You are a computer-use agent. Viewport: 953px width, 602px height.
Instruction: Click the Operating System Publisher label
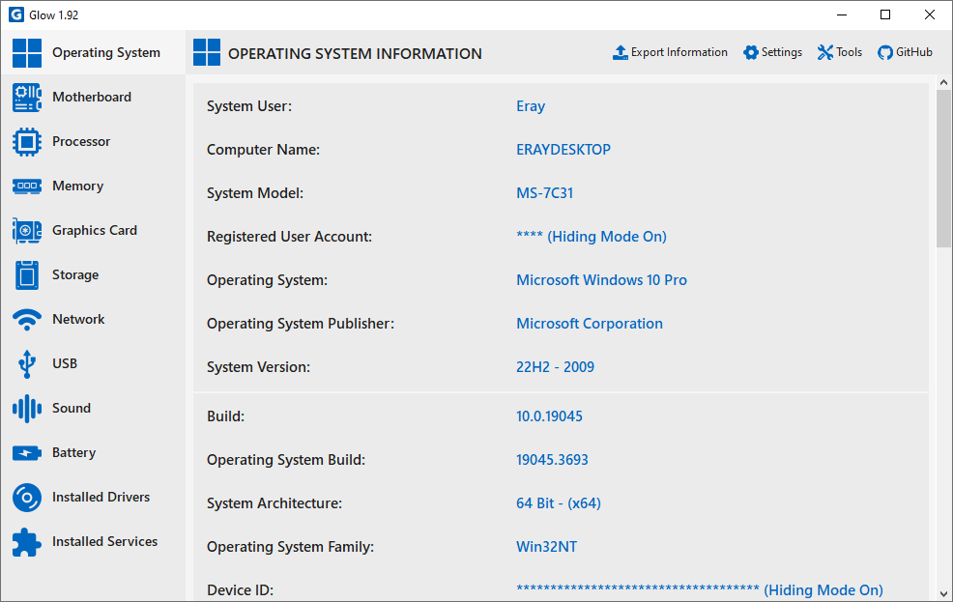301,324
